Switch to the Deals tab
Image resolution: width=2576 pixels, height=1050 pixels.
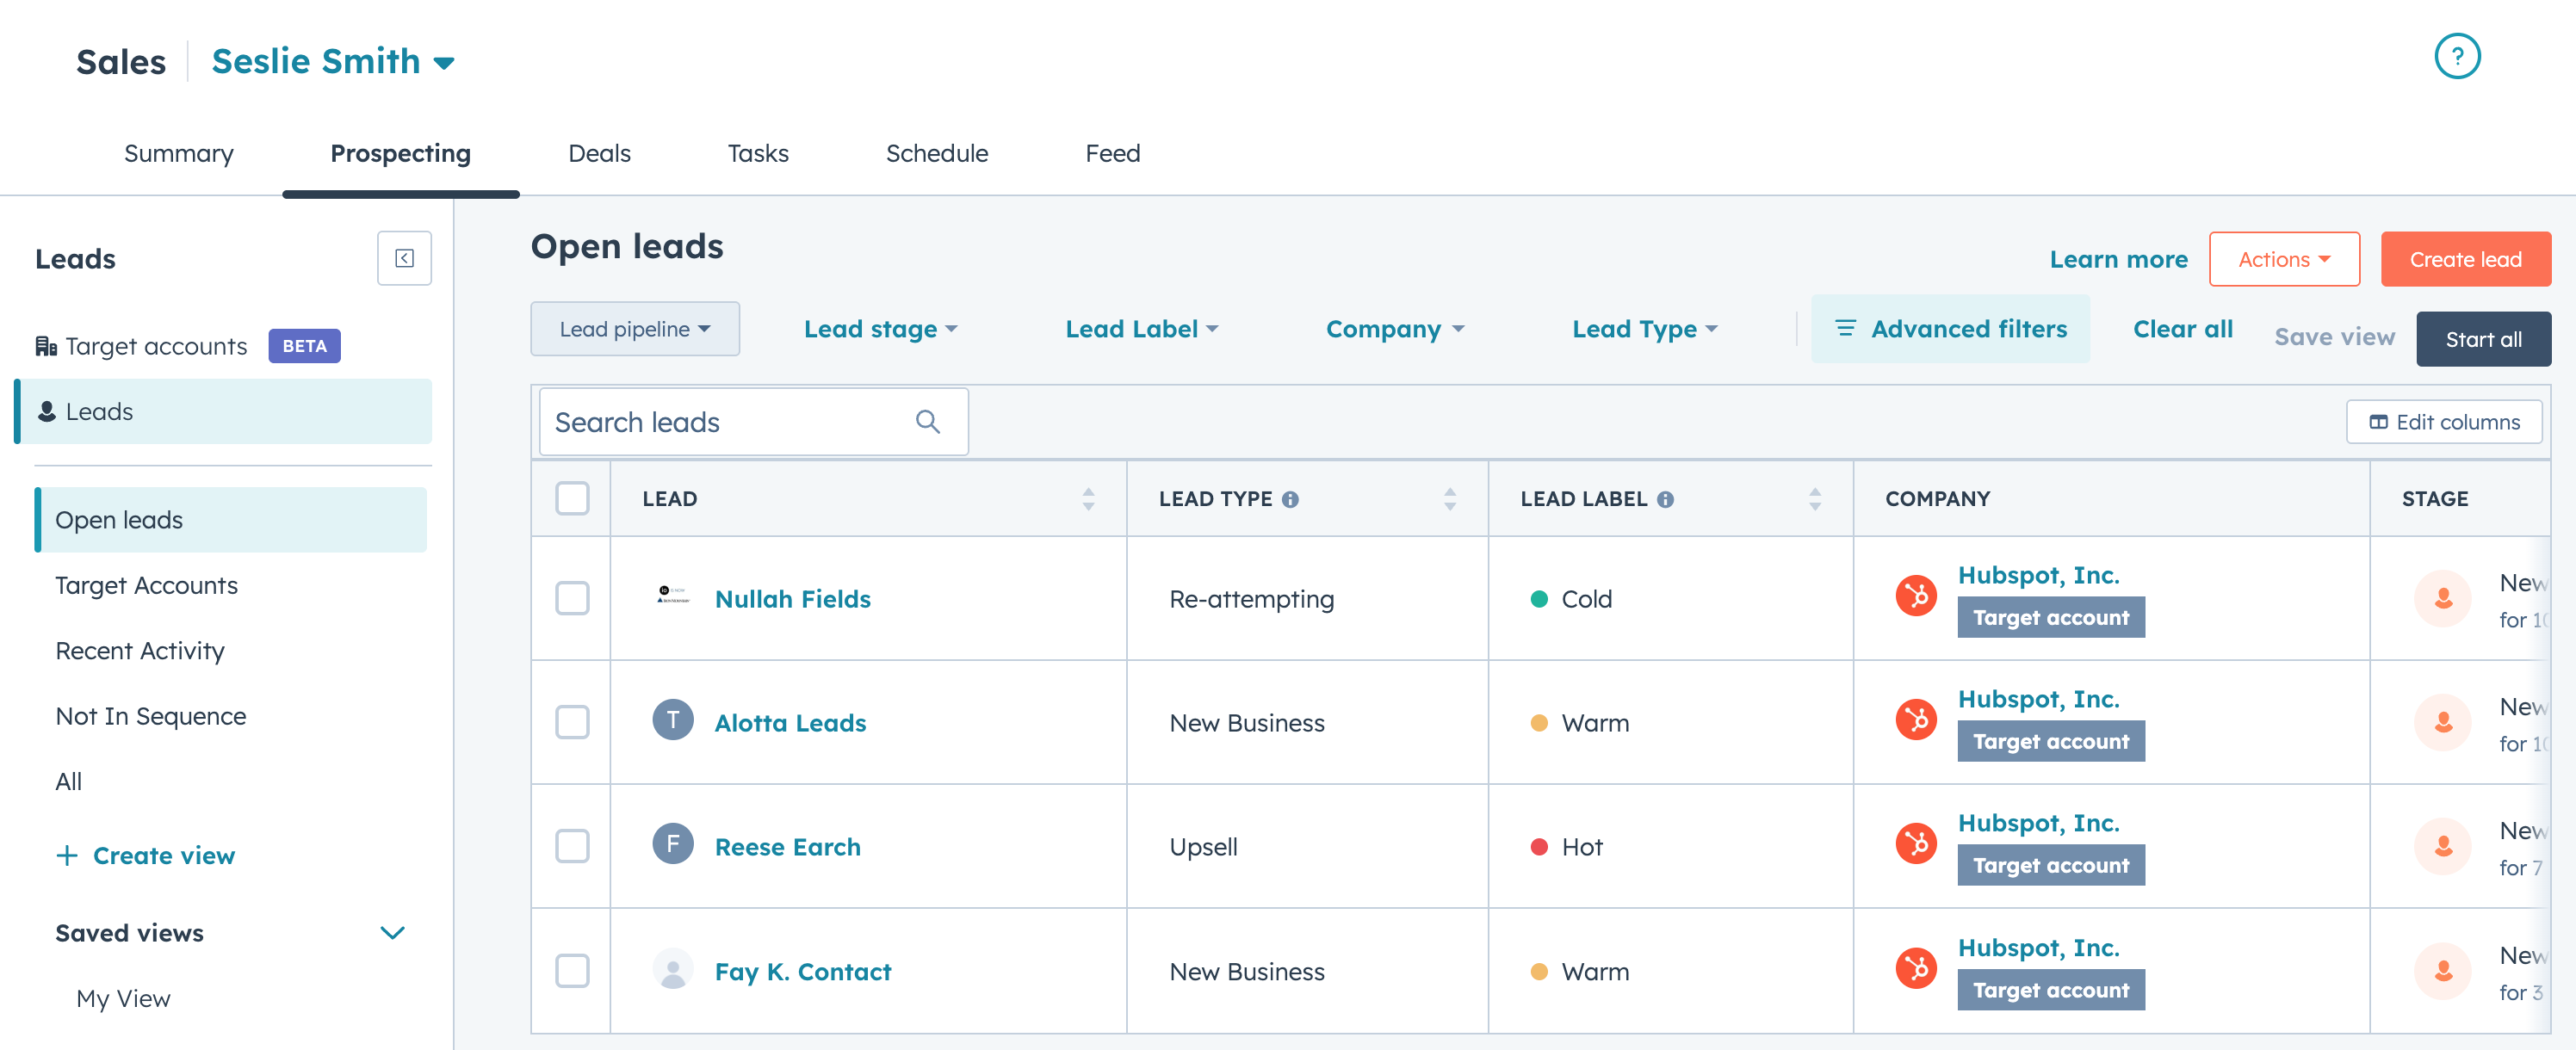(598, 153)
